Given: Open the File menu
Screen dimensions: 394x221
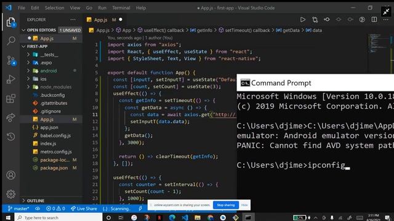Looking at the screenshot, I should (22, 8).
